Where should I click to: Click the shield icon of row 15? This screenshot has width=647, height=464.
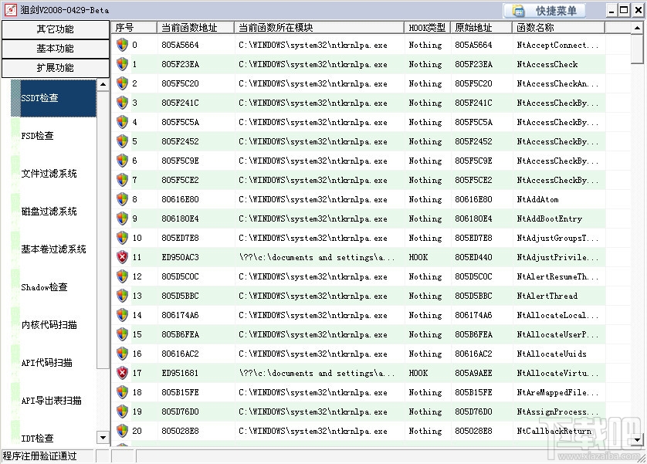(122, 334)
